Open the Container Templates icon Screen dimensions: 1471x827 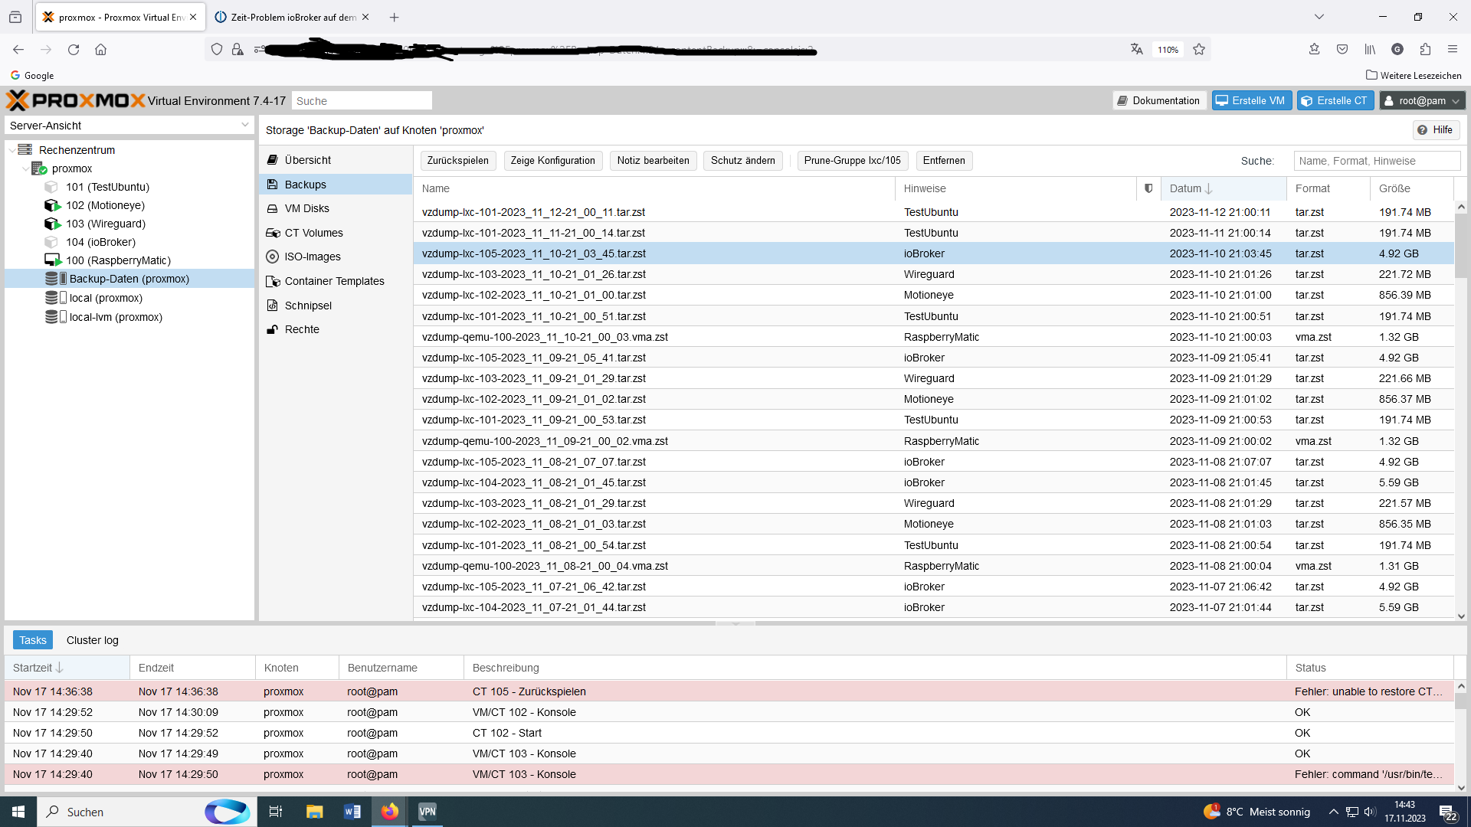272,281
